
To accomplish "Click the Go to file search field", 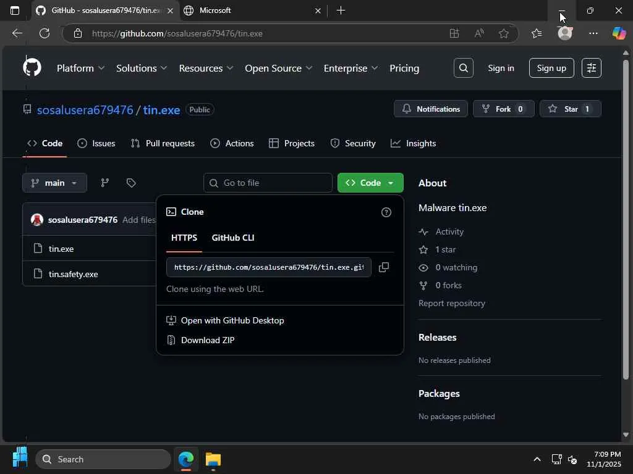I will (x=268, y=183).
